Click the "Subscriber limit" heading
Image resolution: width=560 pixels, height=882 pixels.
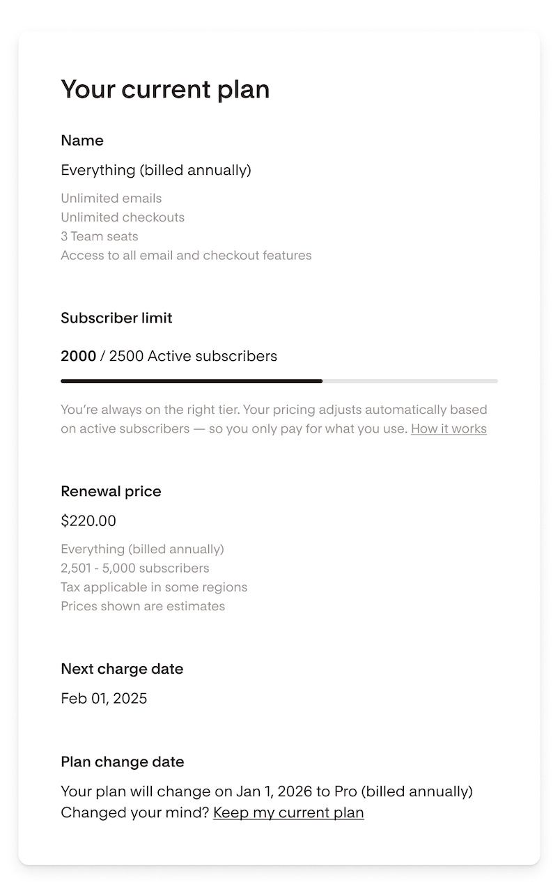coord(116,318)
